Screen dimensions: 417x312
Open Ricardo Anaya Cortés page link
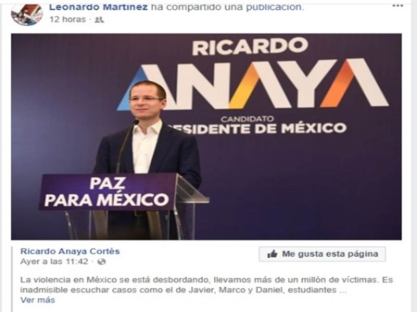(70, 251)
